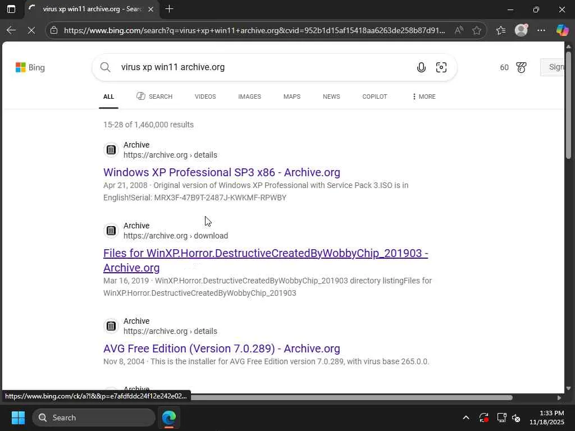This screenshot has height=431, width=575.
Task: Switch to the VIDEOS tab
Action: coord(205,97)
